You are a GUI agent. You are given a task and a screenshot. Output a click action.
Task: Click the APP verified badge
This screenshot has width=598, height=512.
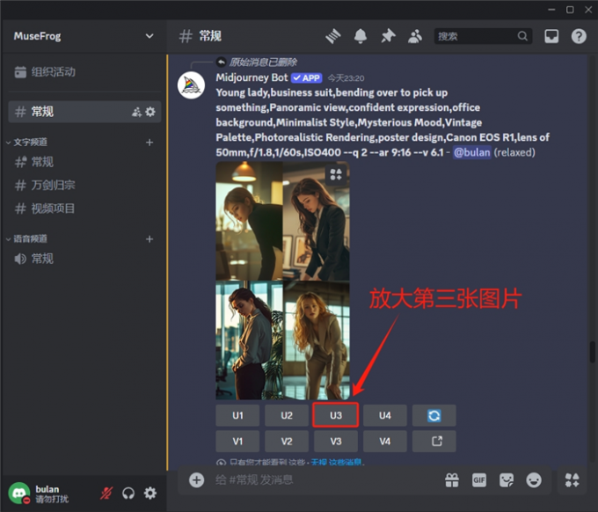click(x=307, y=77)
